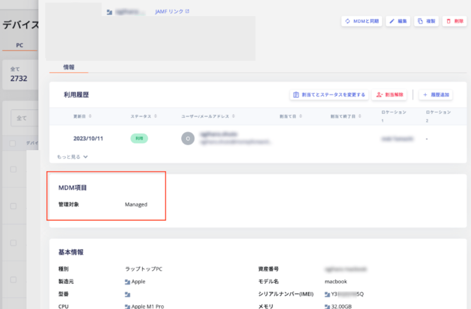This screenshot has height=309, width=471.
Task: Sort by 割当て終了日 column arrows
Action: point(360,116)
